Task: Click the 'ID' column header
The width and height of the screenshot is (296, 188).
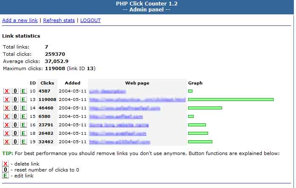Action: (33, 83)
